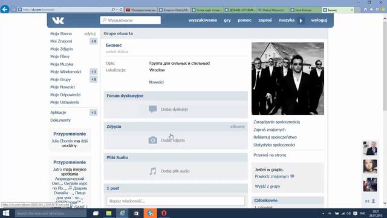Open Opera browser from the taskbar

pyautogui.click(x=164, y=213)
